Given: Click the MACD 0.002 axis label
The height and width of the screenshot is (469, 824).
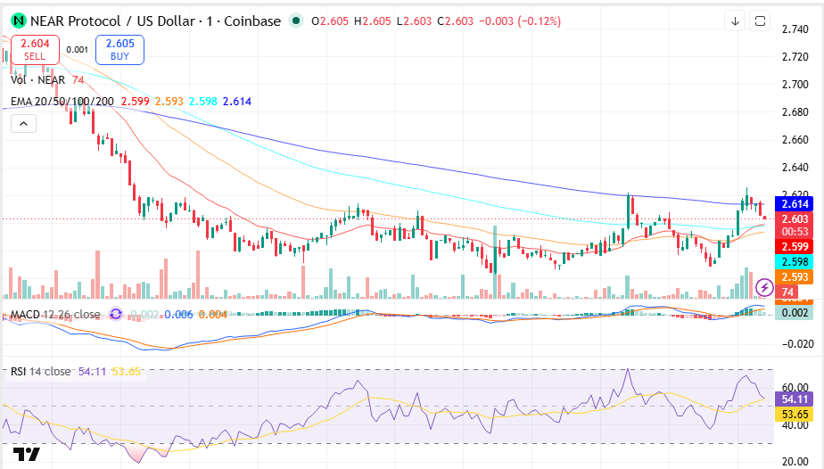Looking at the screenshot, I should 794,312.
